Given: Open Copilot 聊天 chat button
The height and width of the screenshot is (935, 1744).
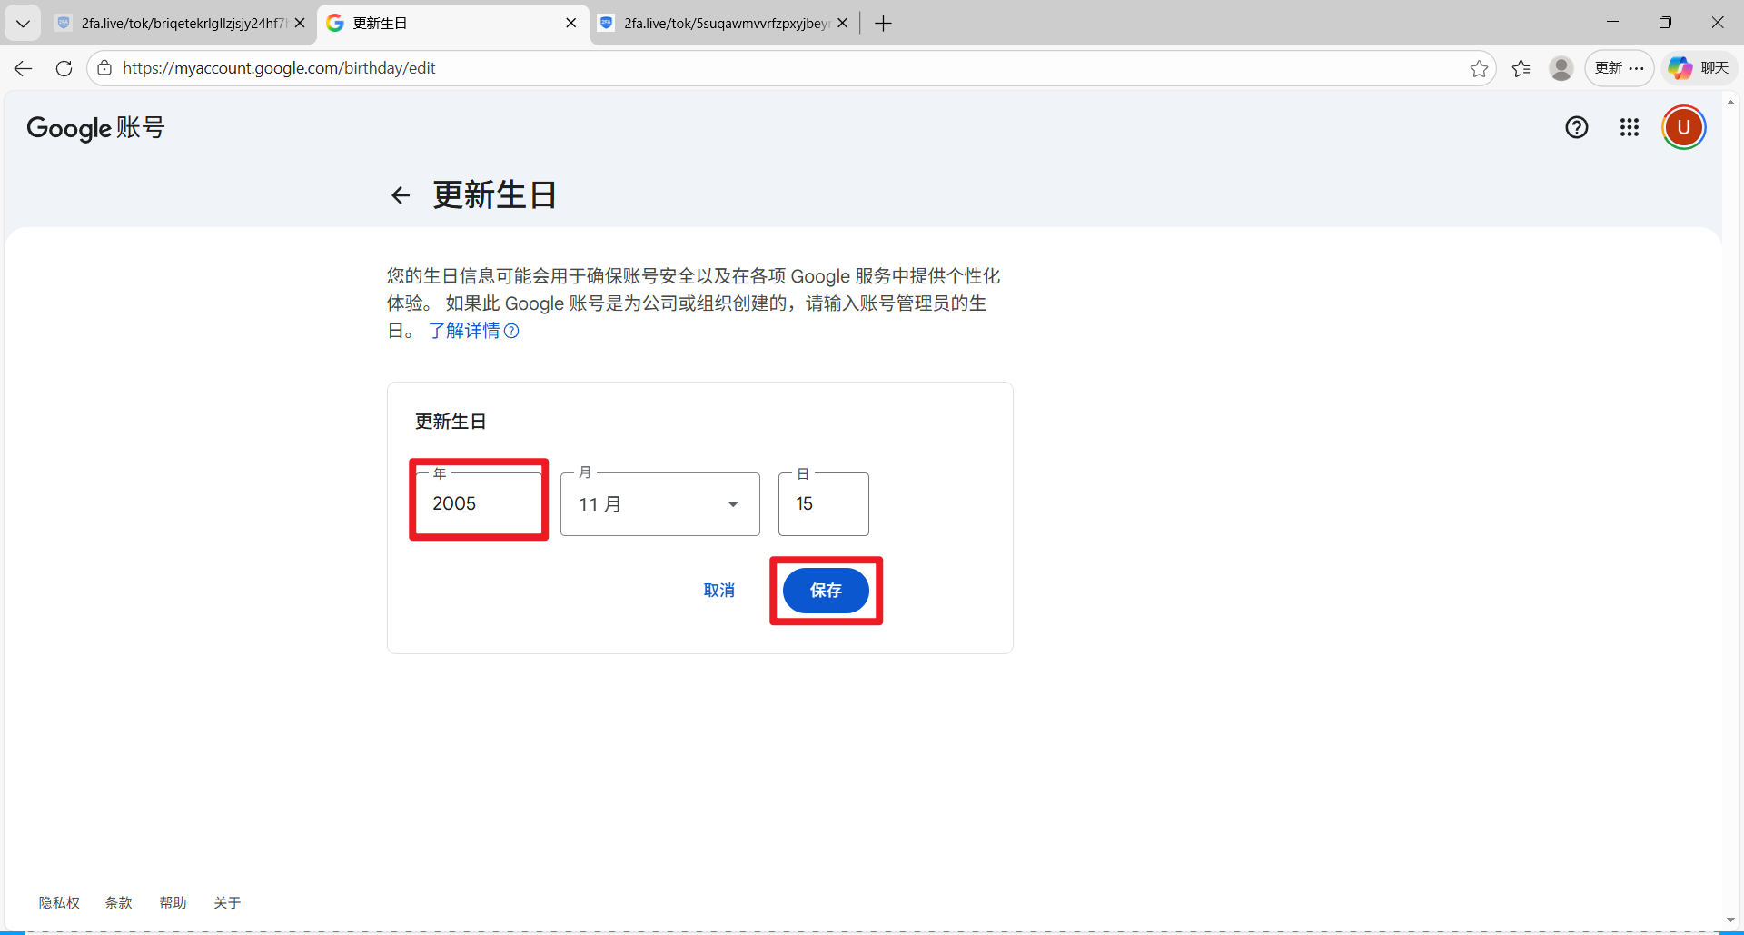Looking at the screenshot, I should [x=1699, y=69].
